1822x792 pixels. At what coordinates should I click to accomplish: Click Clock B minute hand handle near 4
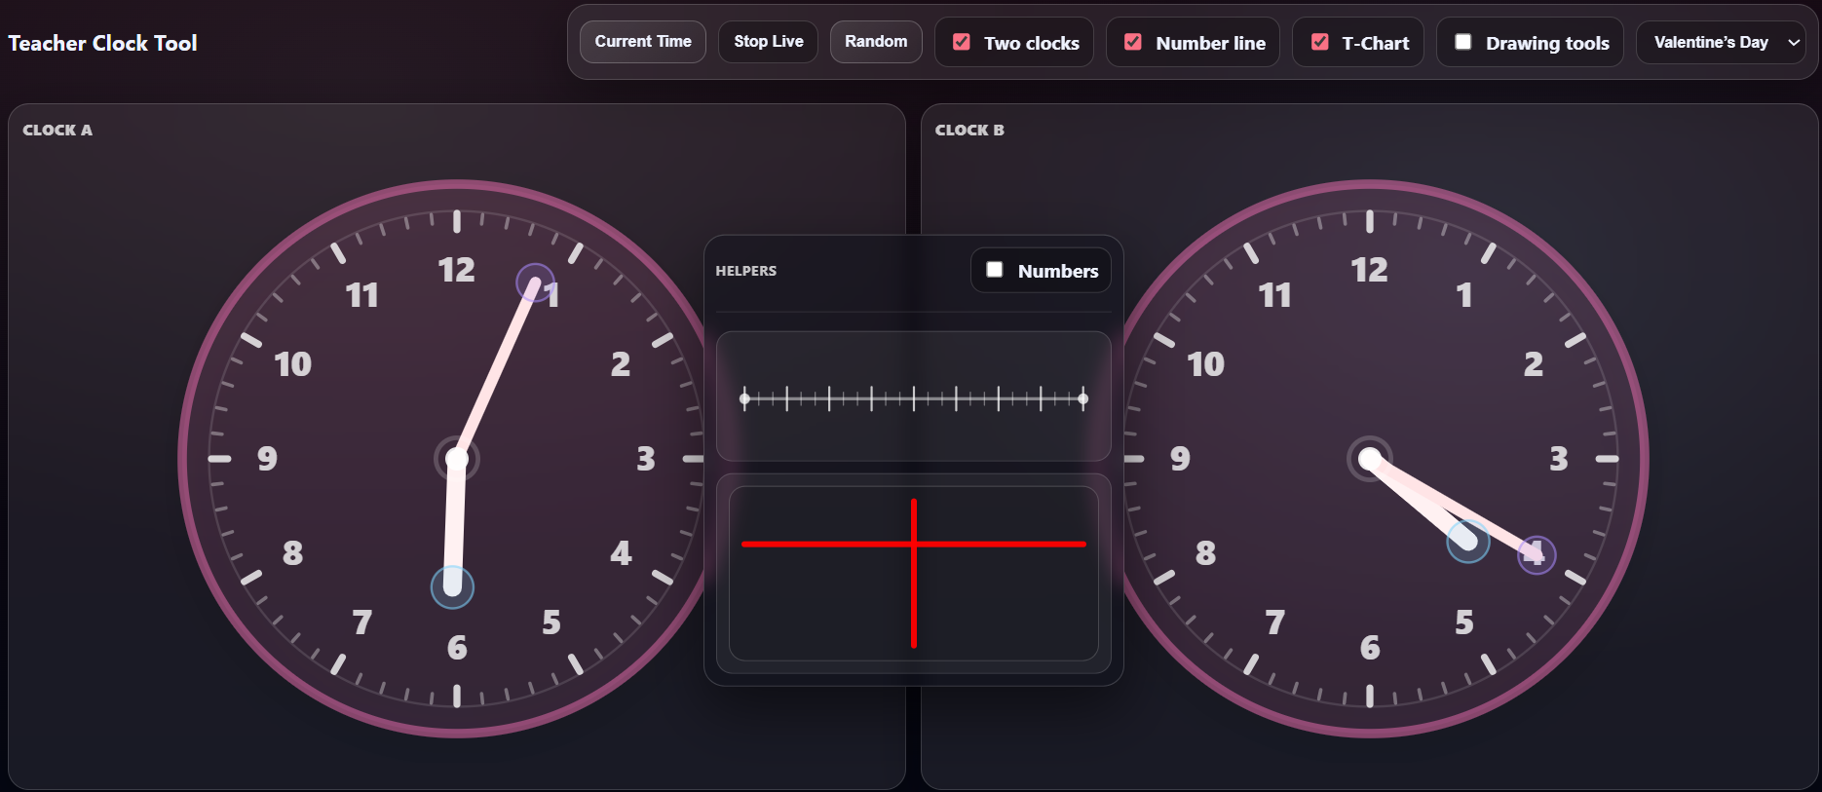point(1537,555)
